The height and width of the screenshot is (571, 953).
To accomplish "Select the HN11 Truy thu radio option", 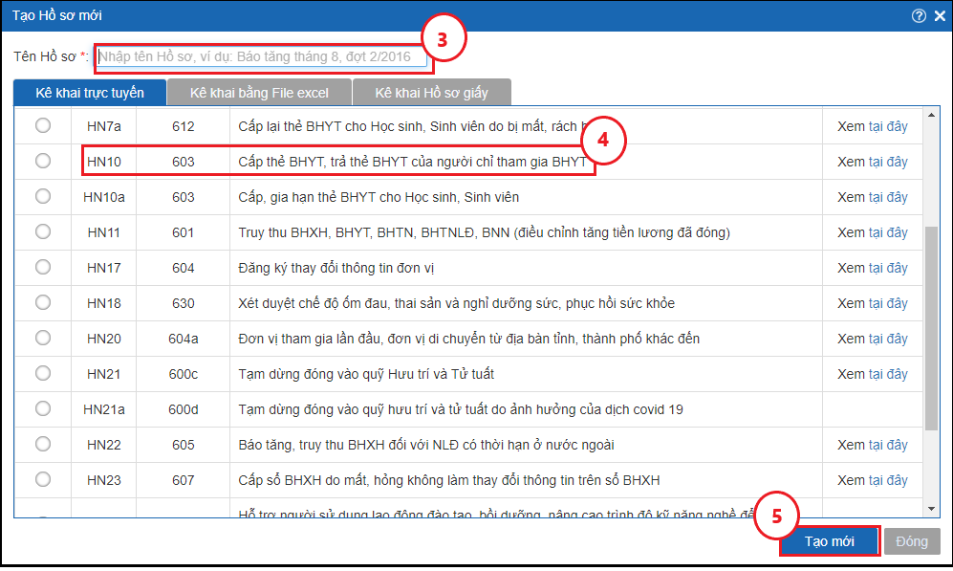I will (43, 232).
